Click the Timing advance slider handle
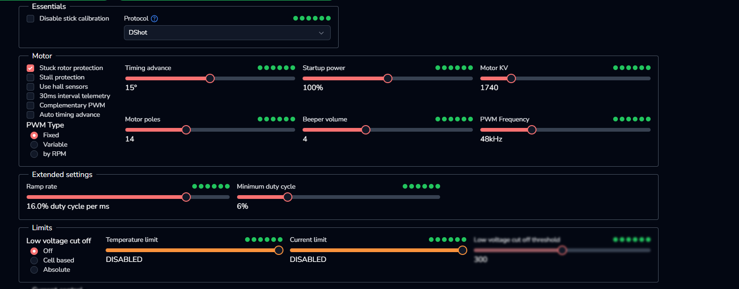This screenshot has height=289, width=739. (210, 78)
